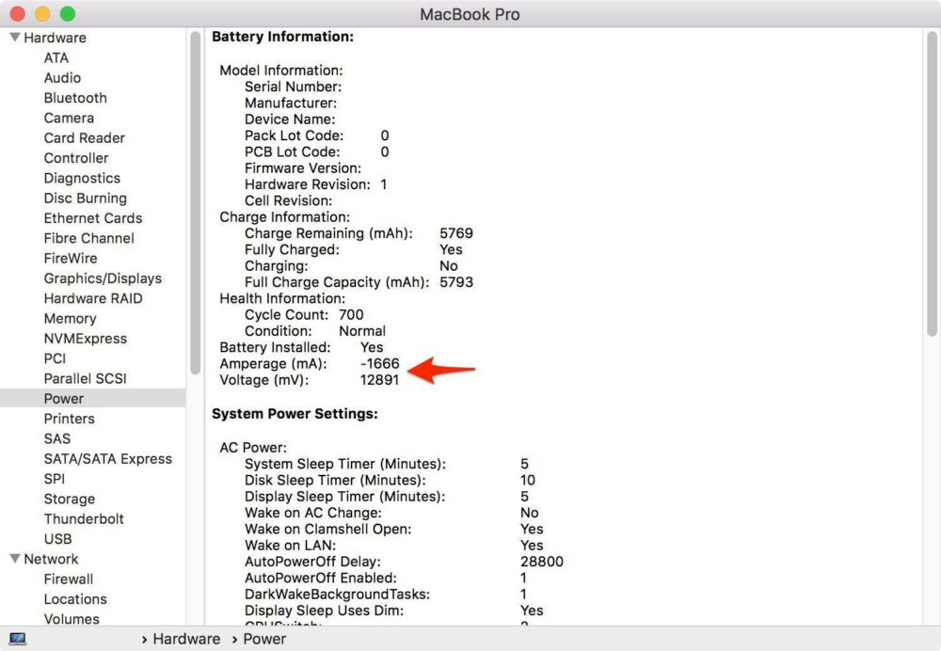The height and width of the screenshot is (651, 941).
Task: Click the computer icon in path bar
Action: (x=18, y=639)
